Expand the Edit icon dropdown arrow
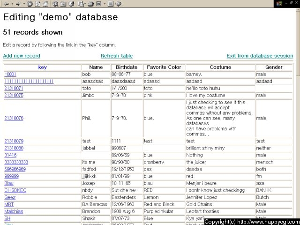This screenshot has height=225, width=300. tap(105, 4)
